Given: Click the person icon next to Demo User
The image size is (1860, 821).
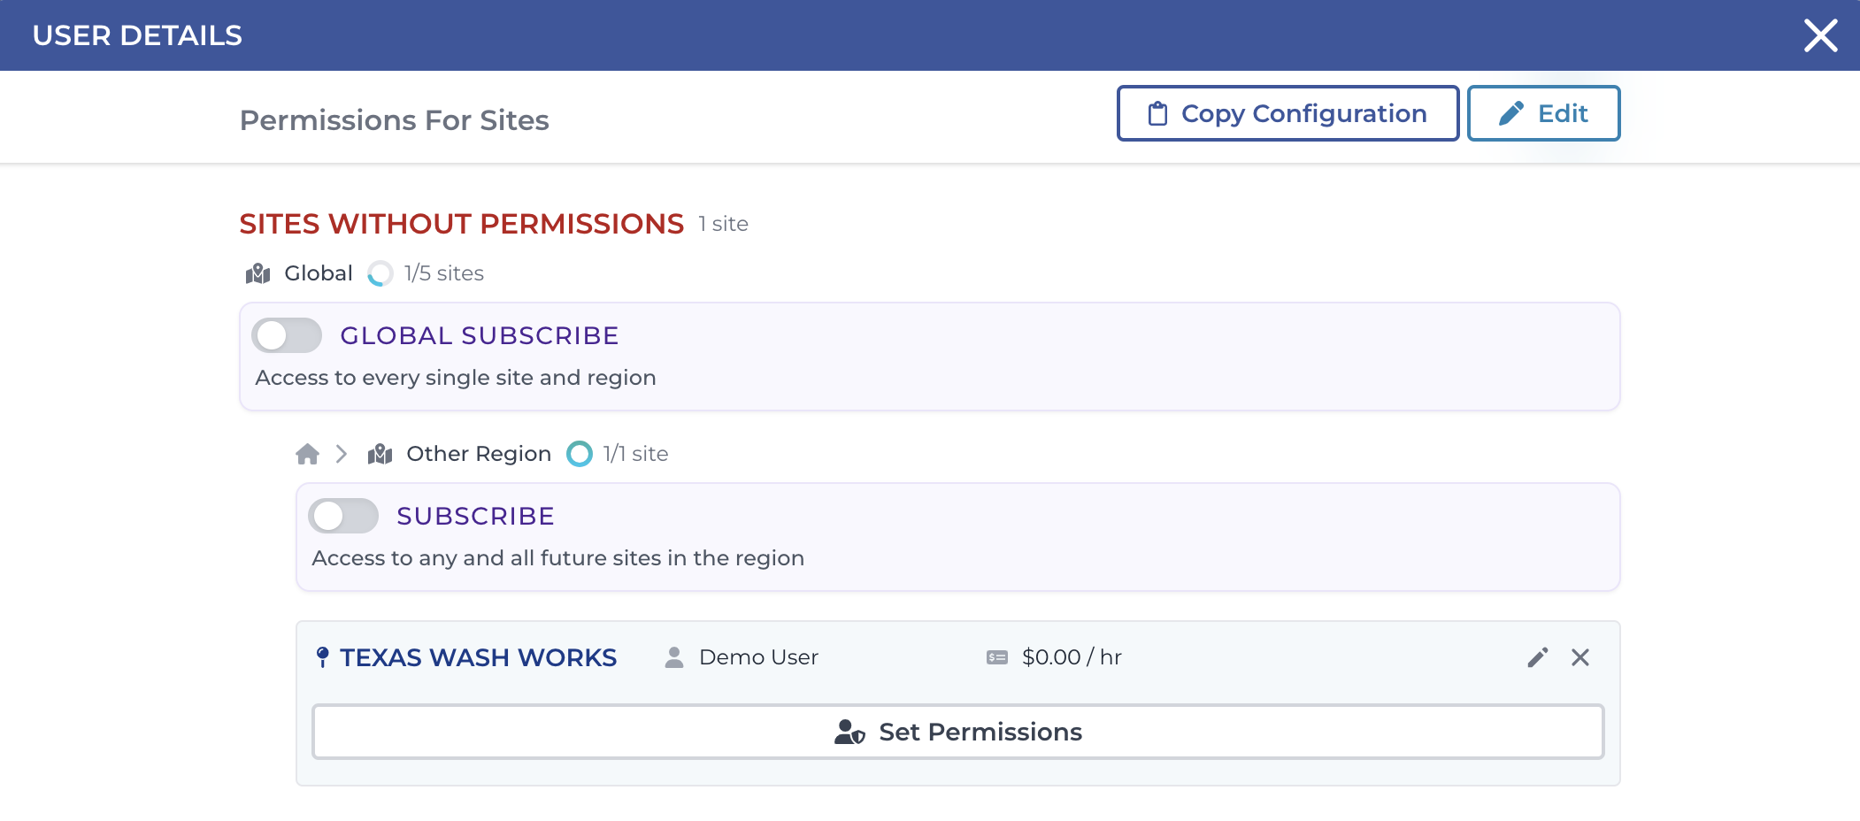Looking at the screenshot, I should click(x=674, y=657).
